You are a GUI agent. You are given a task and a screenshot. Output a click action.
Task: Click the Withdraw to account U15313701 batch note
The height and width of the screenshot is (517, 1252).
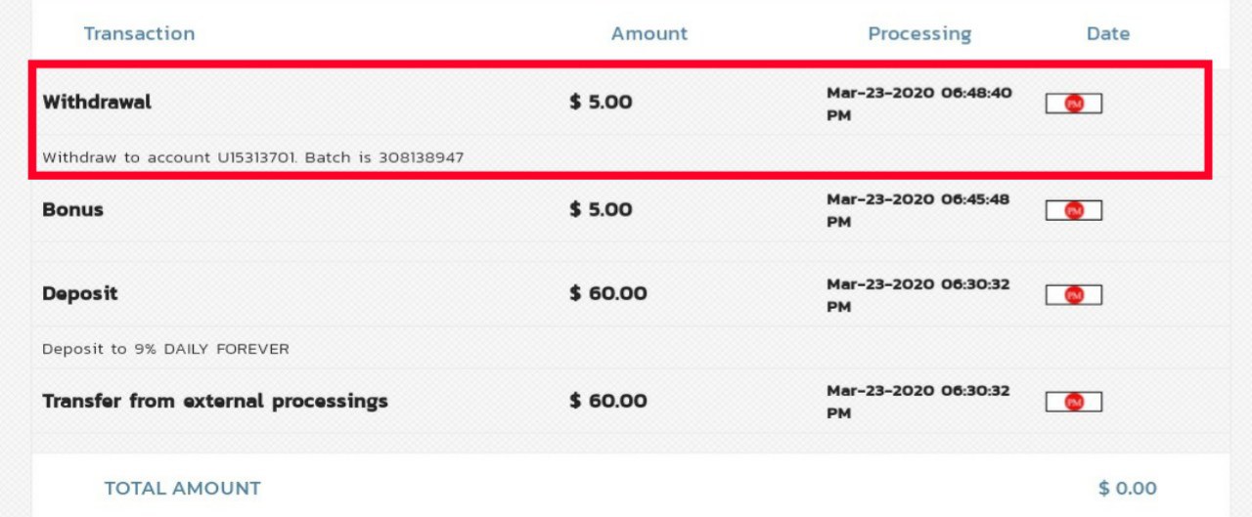252,157
